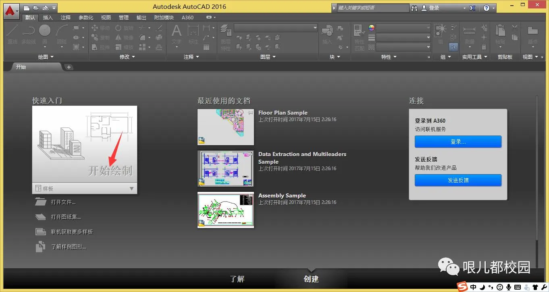The image size is (549, 292).
Task: Expand the Annotation (注释) panel
Action: click(191, 57)
